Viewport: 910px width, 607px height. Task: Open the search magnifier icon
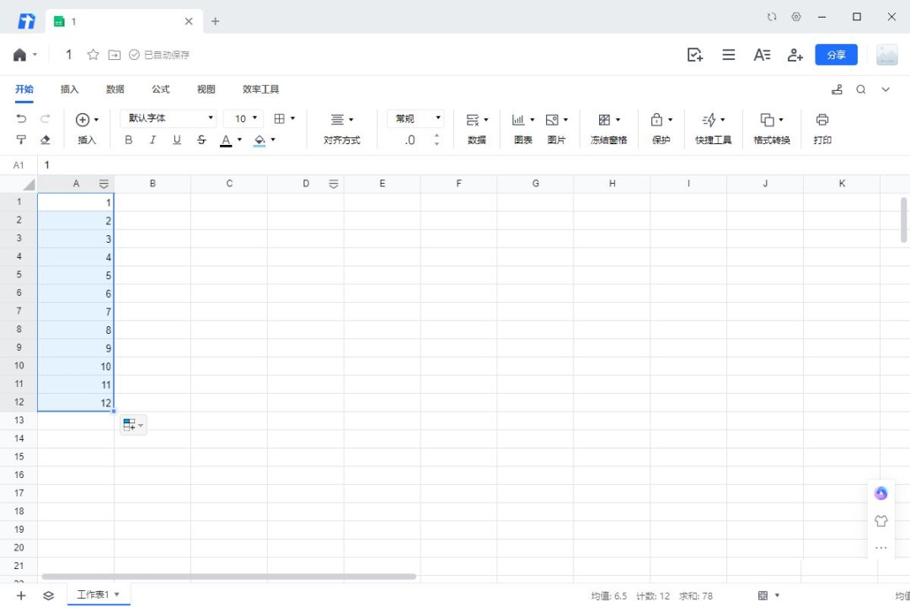click(x=861, y=89)
